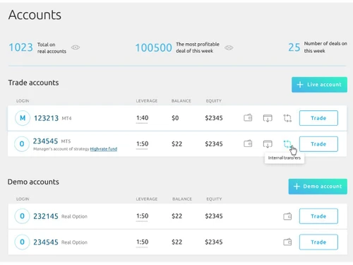Click the Internal transfers tooltip
The height and width of the screenshot is (265, 353).
pos(285,158)
